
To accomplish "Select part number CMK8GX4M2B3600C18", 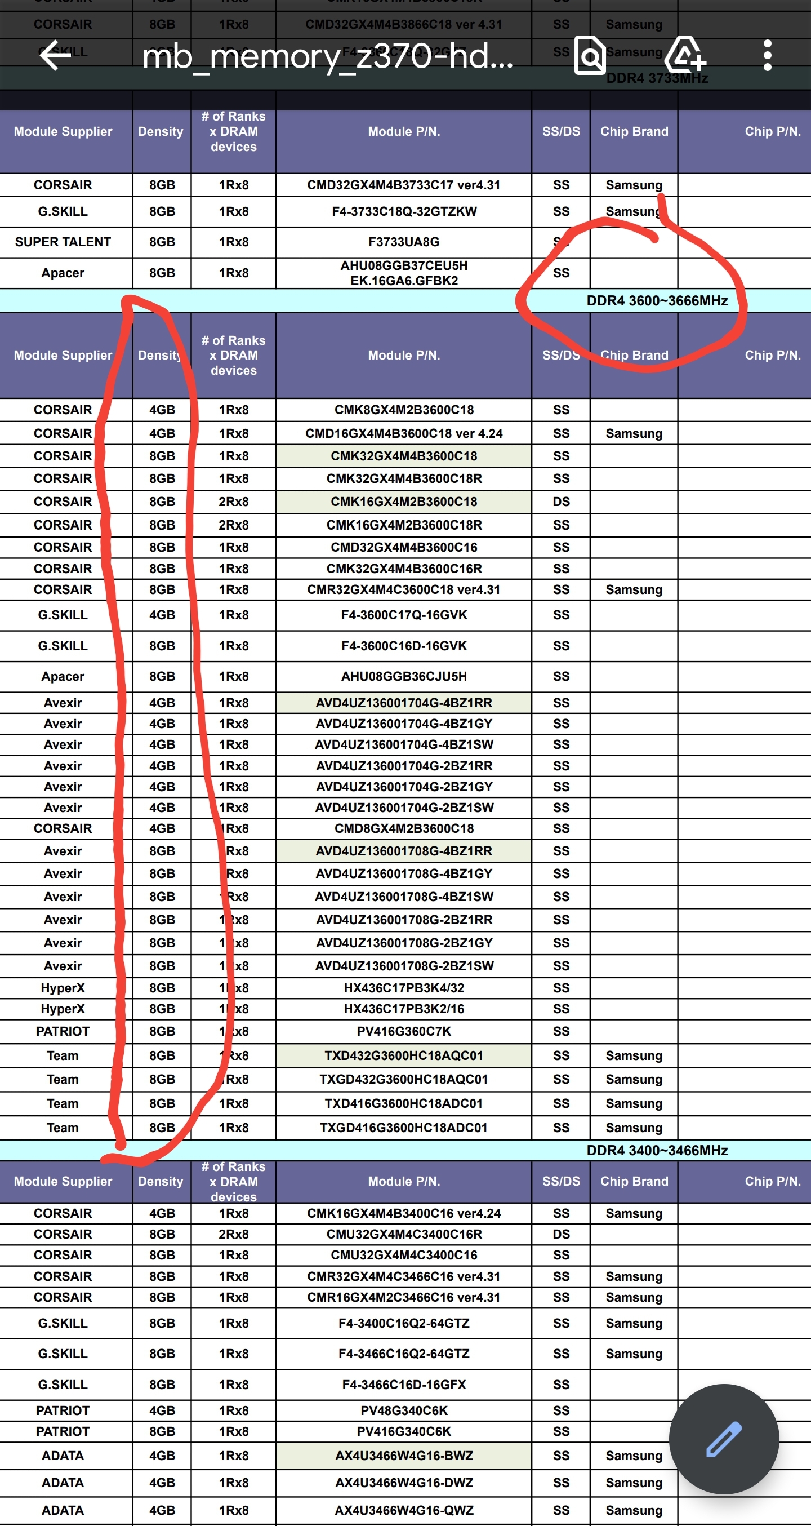I will pos(404,410).
